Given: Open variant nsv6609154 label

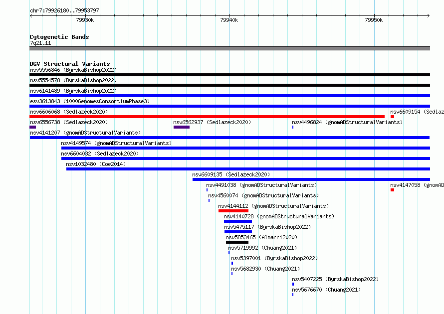Looking at the screenshot, I should tap(417, 112).
